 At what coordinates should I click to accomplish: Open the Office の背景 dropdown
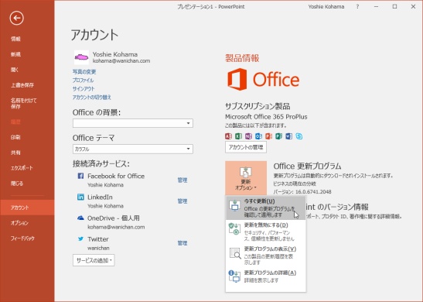pos(133,123)
